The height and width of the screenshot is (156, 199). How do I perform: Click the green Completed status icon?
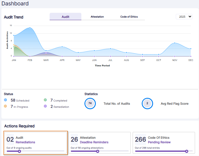click(45, 100)
